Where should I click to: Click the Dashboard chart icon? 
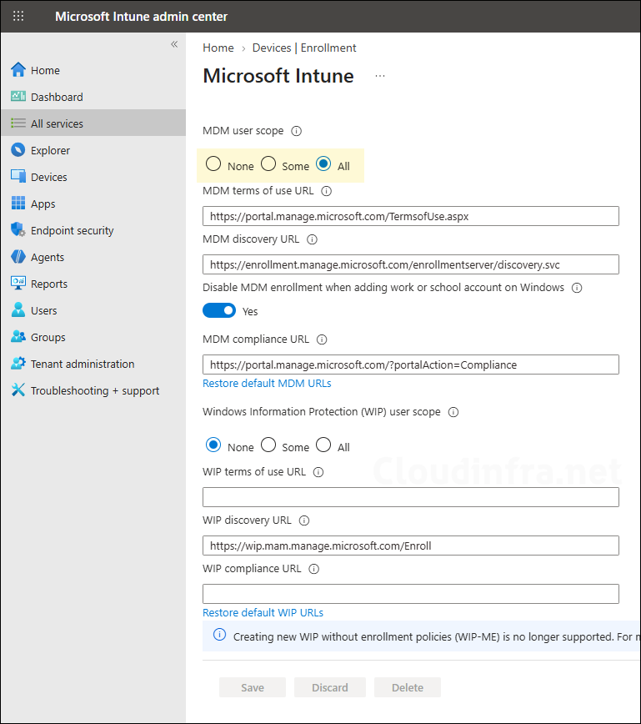tap(18, 97)
